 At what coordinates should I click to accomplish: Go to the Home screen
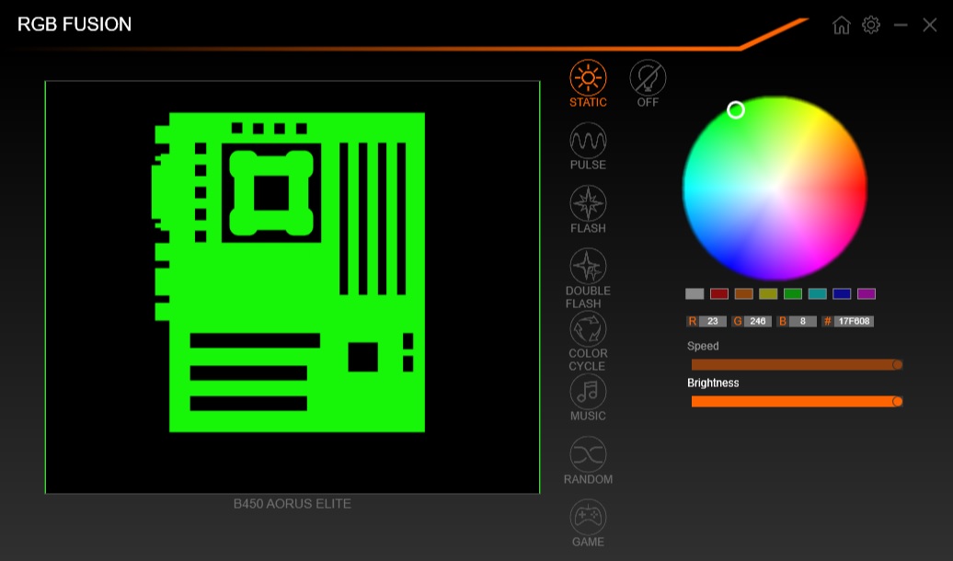point(840,25)
